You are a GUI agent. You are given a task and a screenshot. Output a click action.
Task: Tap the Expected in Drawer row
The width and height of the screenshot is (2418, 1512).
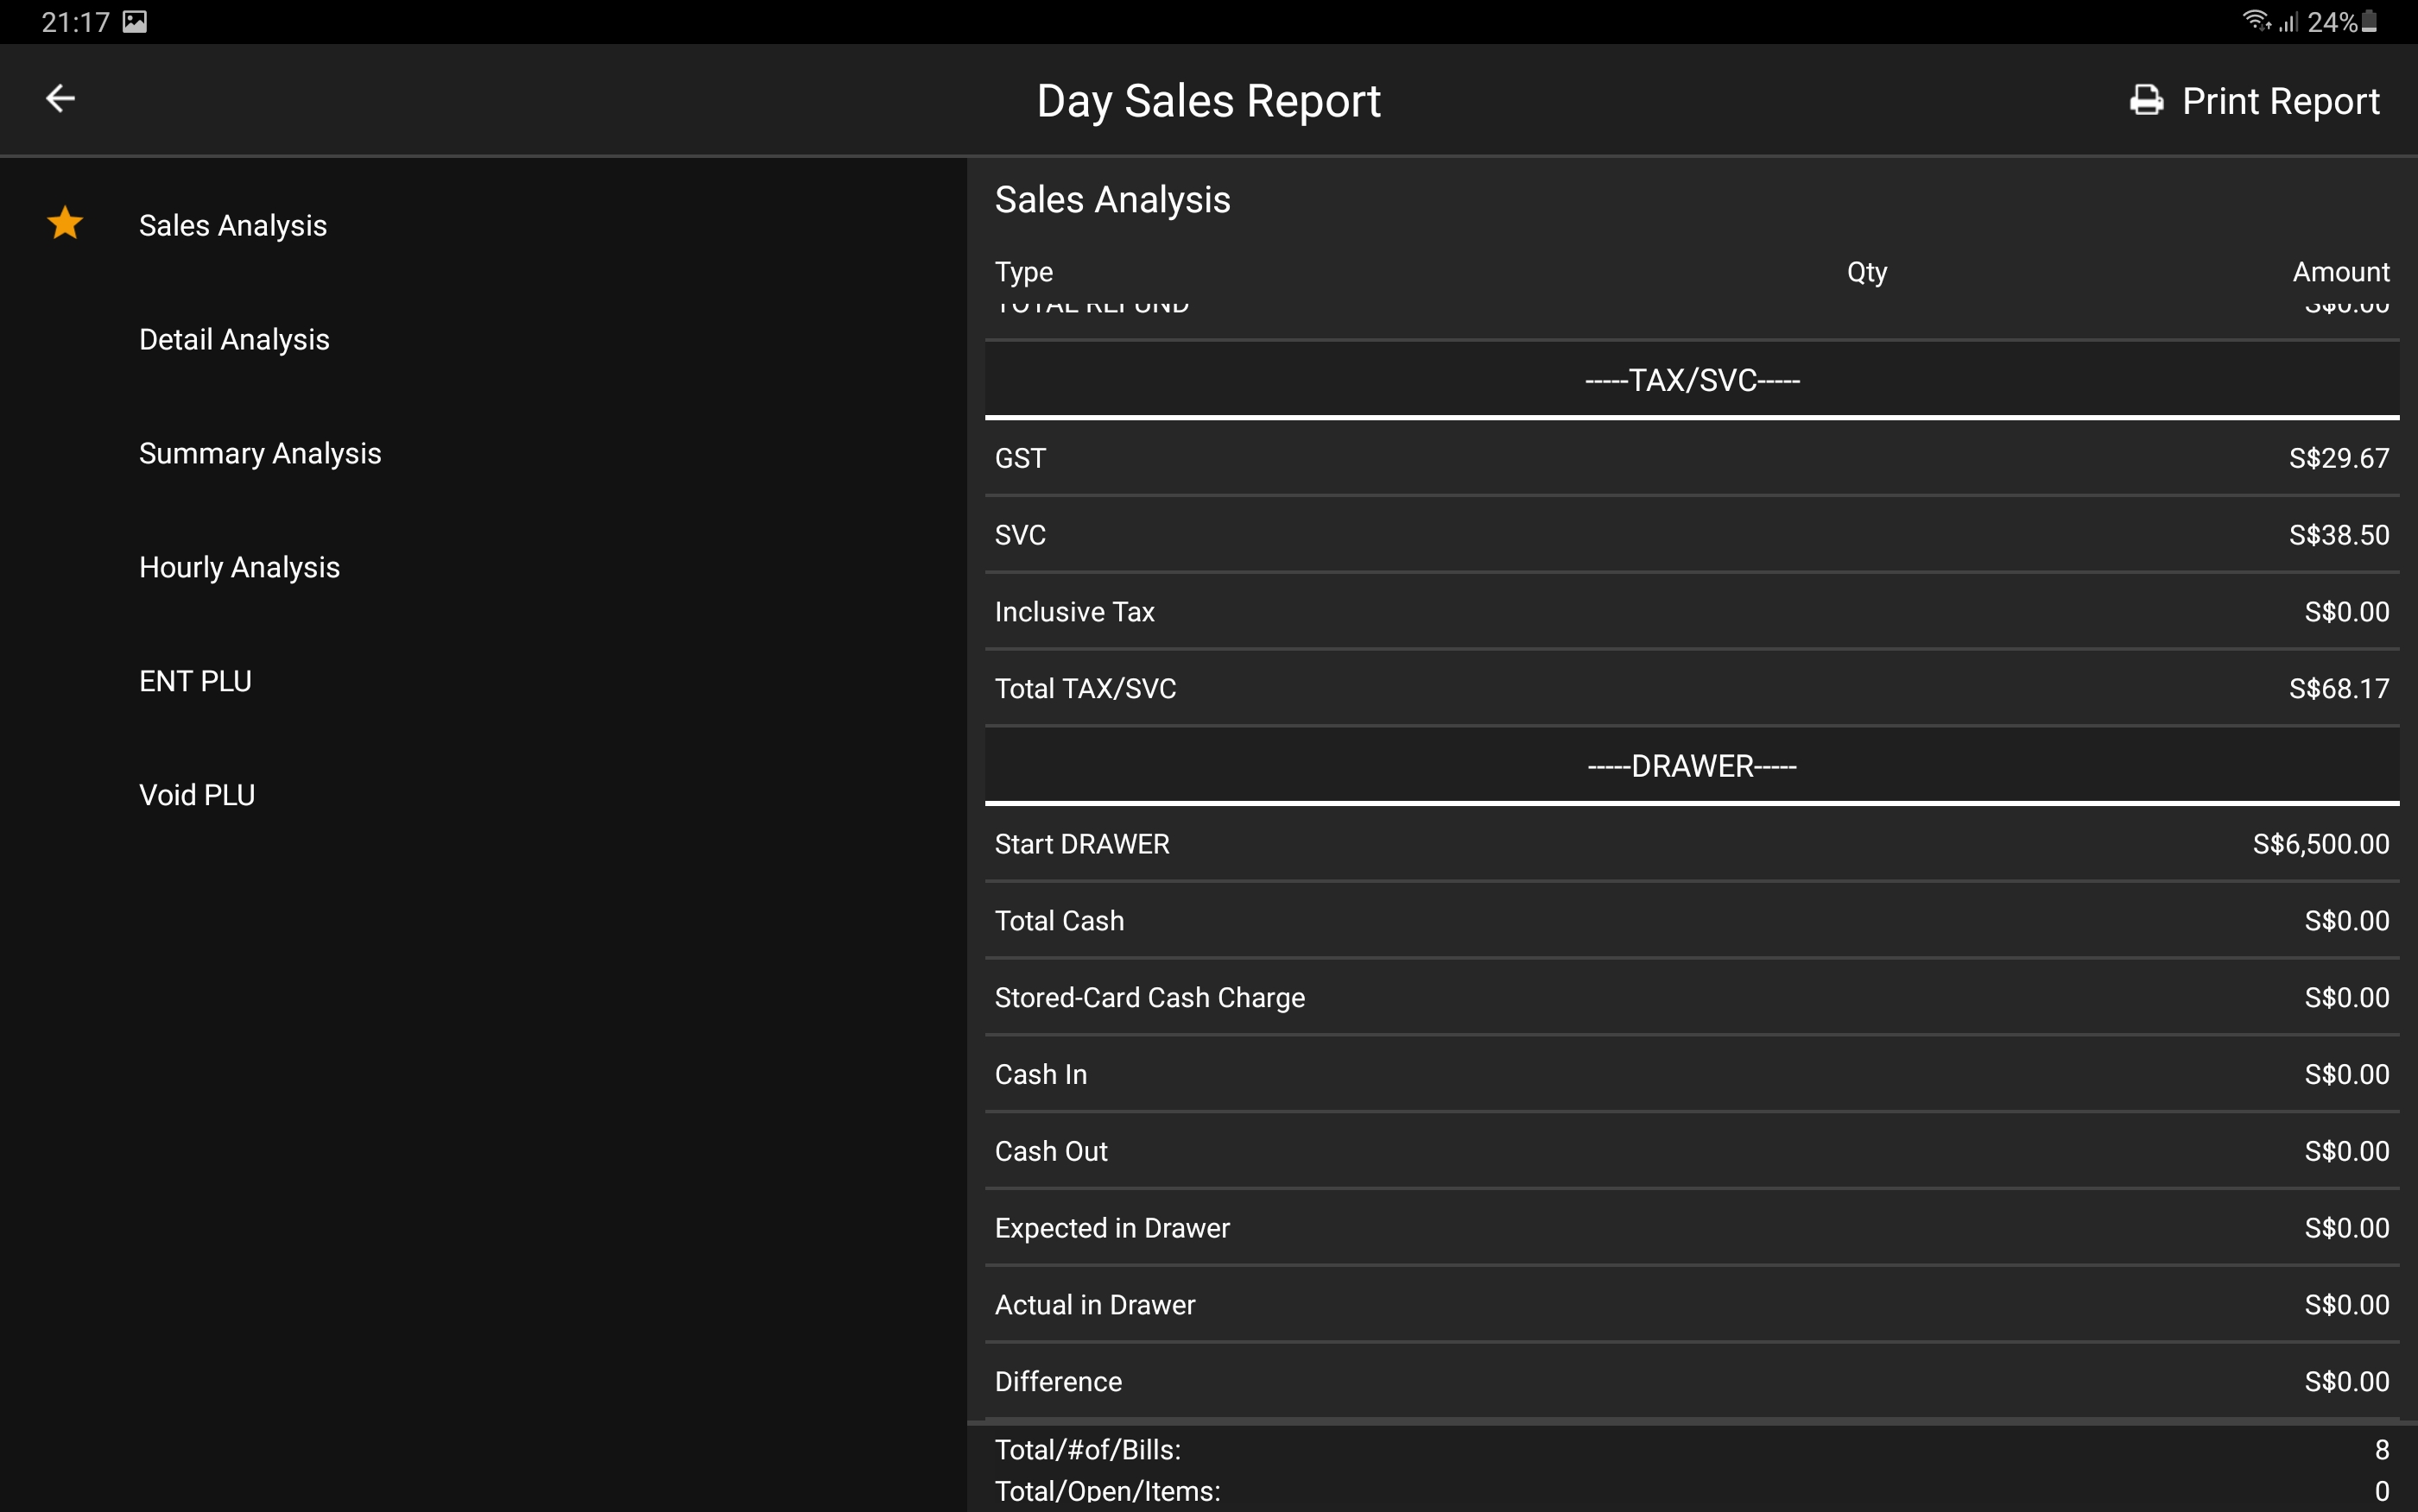pyautogui.click(x=1691, y=1228)
